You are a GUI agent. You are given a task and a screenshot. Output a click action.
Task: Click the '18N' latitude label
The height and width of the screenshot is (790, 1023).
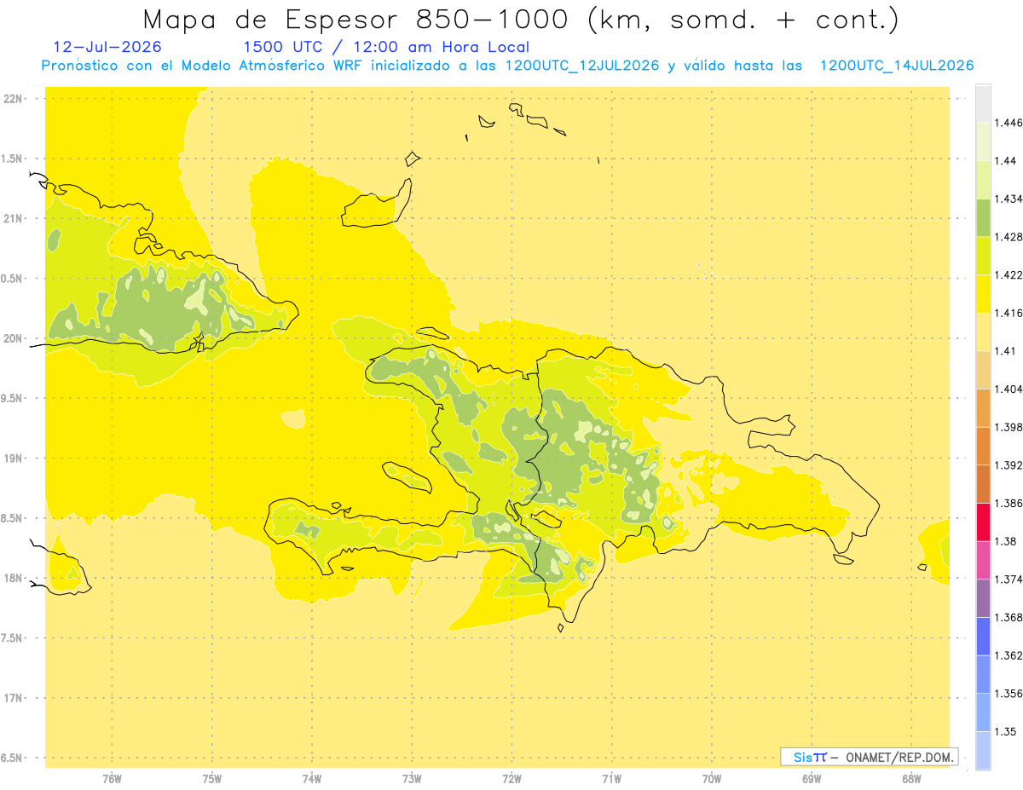click(14, 578)
